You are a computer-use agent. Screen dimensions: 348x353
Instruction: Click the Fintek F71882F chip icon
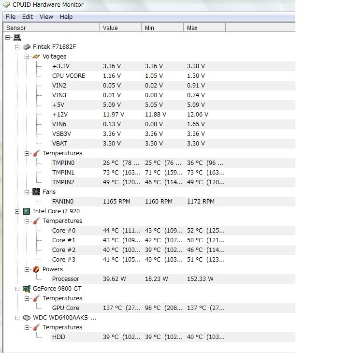point(27,47)
